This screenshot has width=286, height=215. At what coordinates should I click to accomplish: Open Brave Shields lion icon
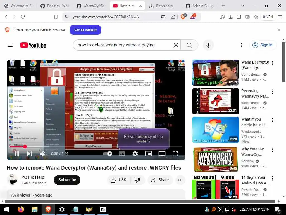pos(183,17)
